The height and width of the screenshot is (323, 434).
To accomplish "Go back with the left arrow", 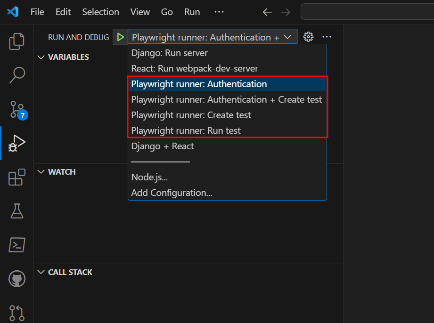I will [x=267, y=12].
